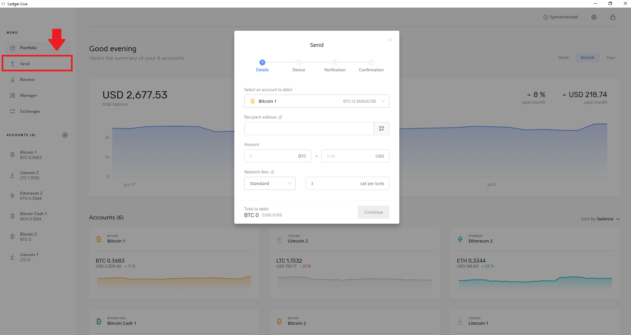
Task: Open the Litecoin 1 account card
Action: pyautogui.click(x=535, y=322)
